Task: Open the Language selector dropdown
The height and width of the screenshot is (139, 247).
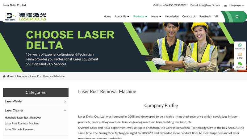Action: [x=237, y=5]
